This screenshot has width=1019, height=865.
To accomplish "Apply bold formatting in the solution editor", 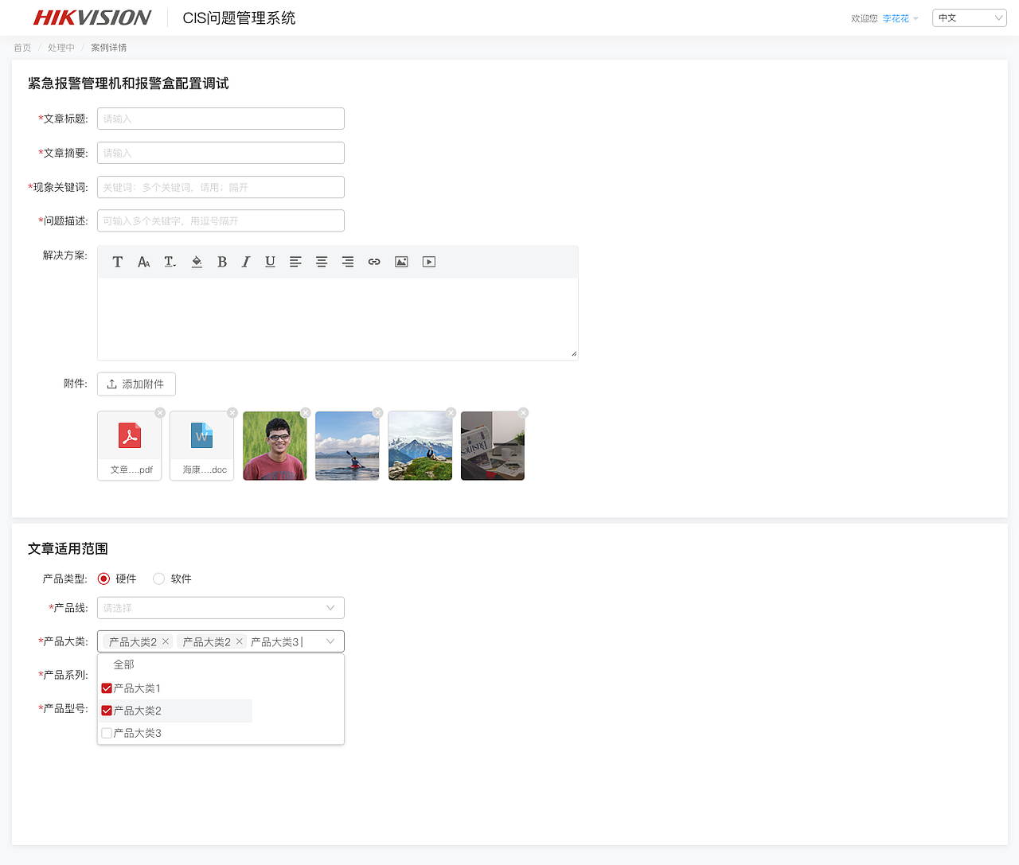I will click(x=222, y=261).
